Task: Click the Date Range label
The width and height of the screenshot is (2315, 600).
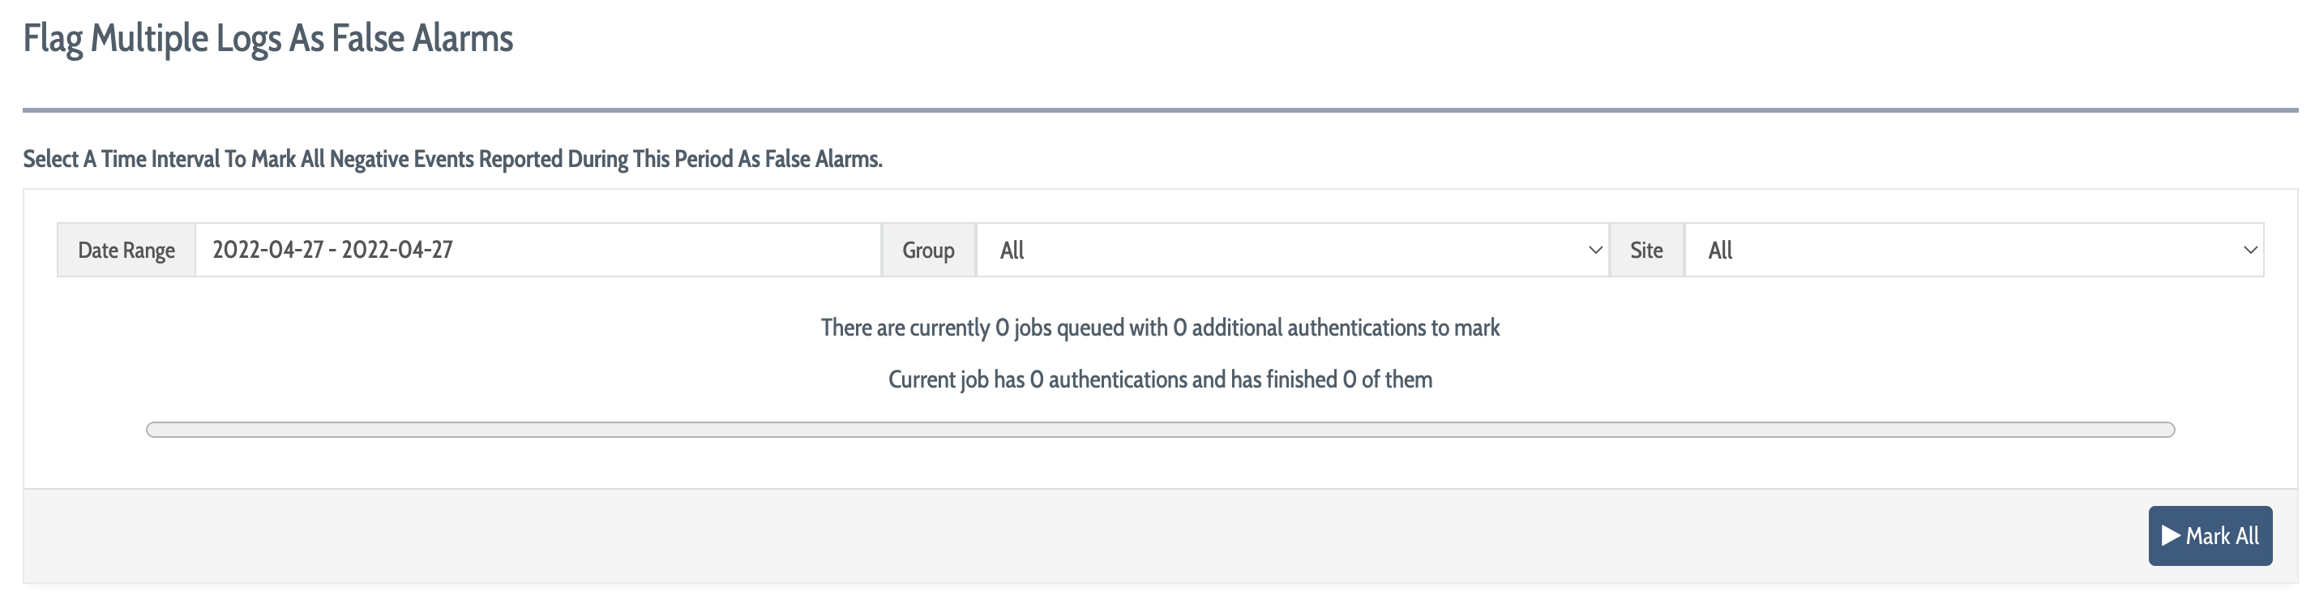Action: click(126, 250)
